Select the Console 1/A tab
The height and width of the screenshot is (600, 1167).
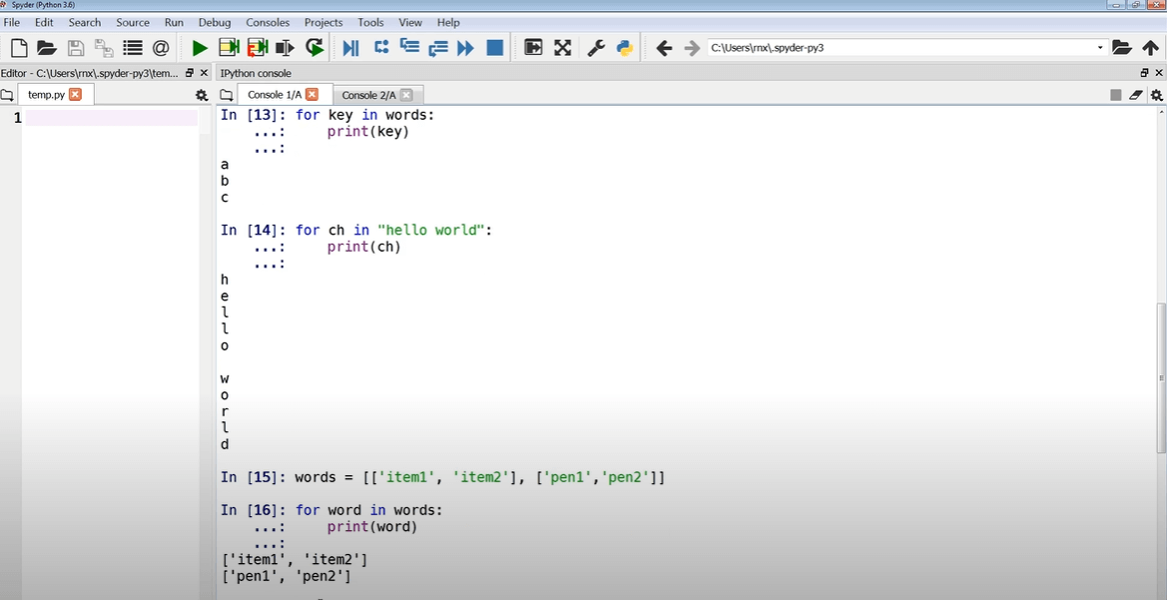285,95
